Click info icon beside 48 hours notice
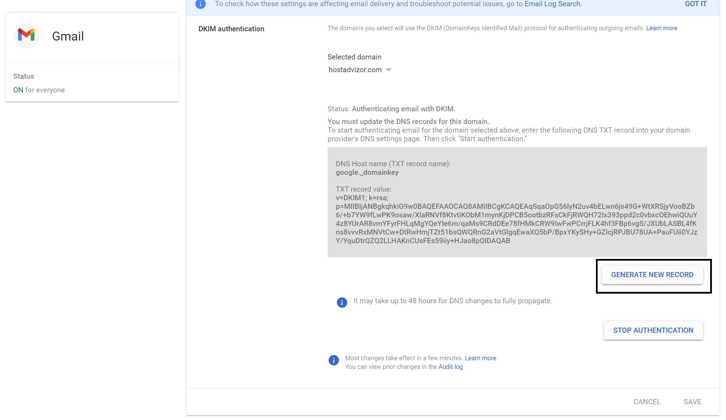The image size is (726, 420). 342,302
